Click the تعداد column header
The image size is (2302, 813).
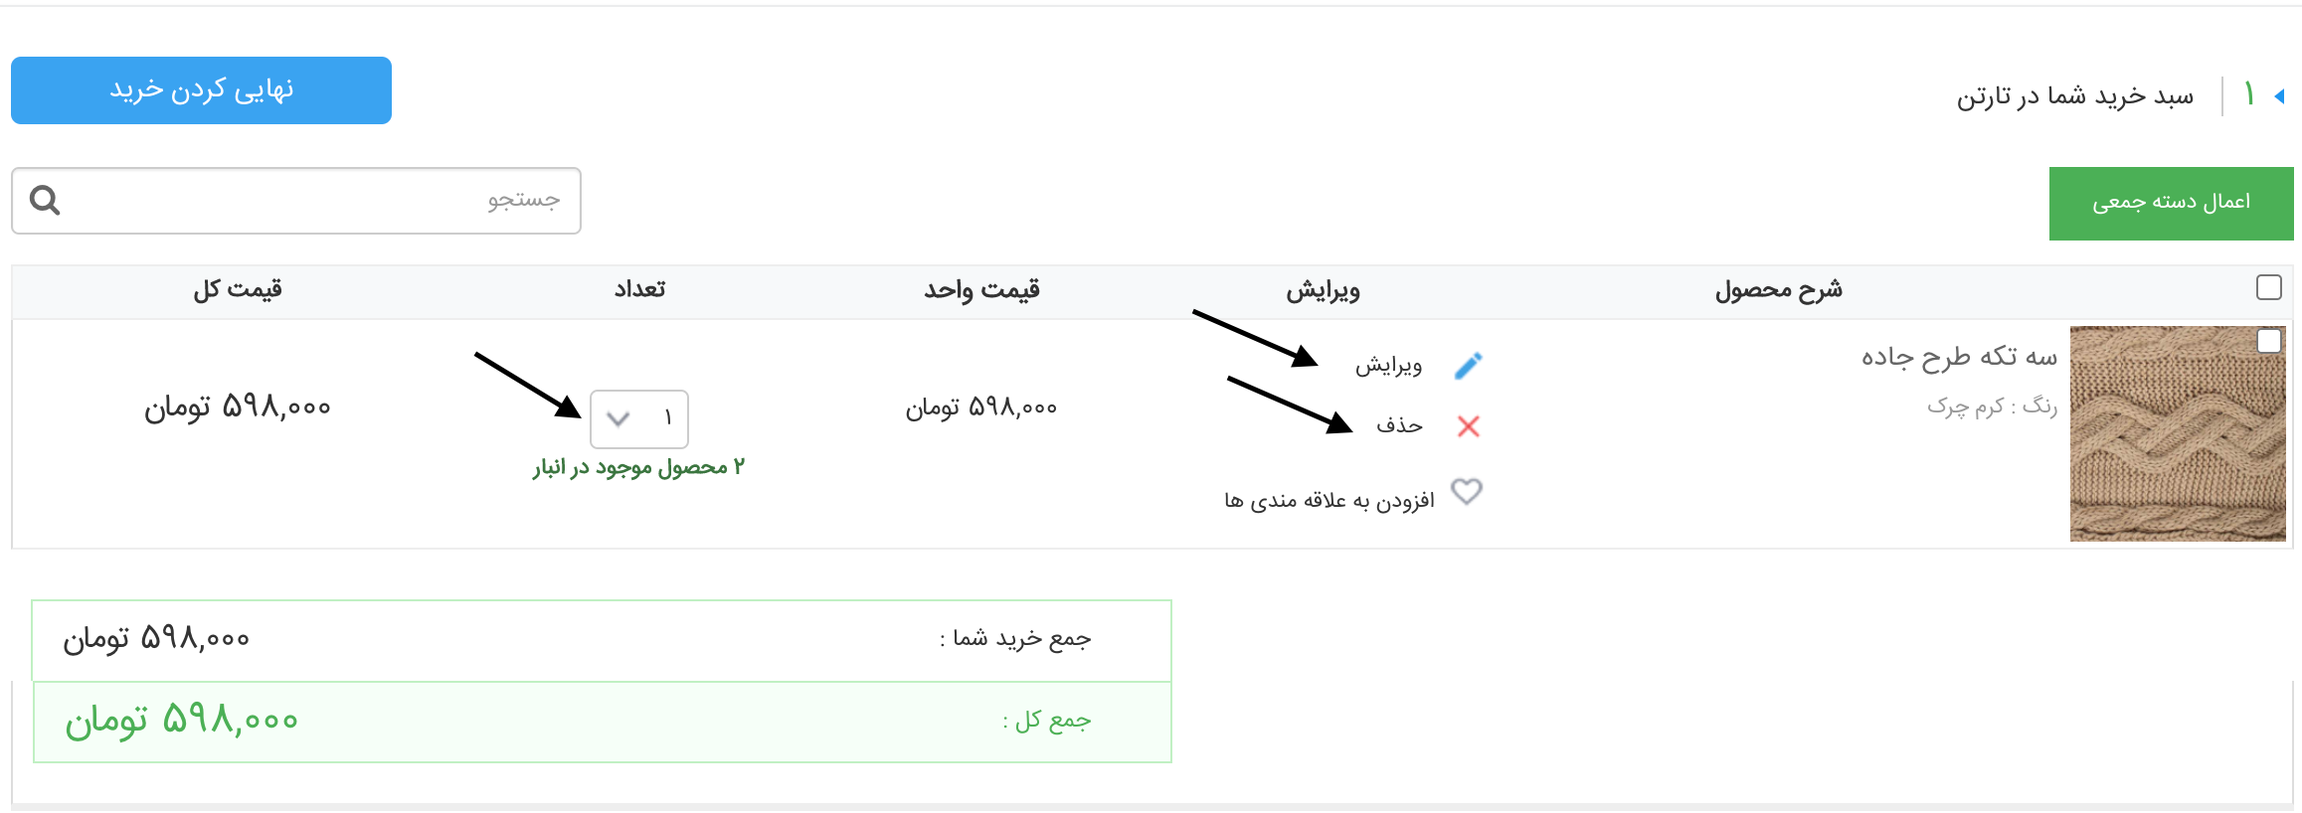point(639,289)
